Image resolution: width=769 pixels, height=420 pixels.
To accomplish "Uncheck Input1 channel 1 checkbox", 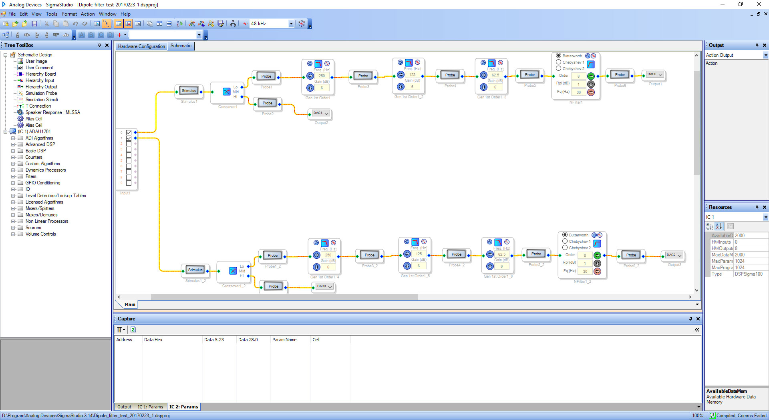I will [x=129, y=138].
